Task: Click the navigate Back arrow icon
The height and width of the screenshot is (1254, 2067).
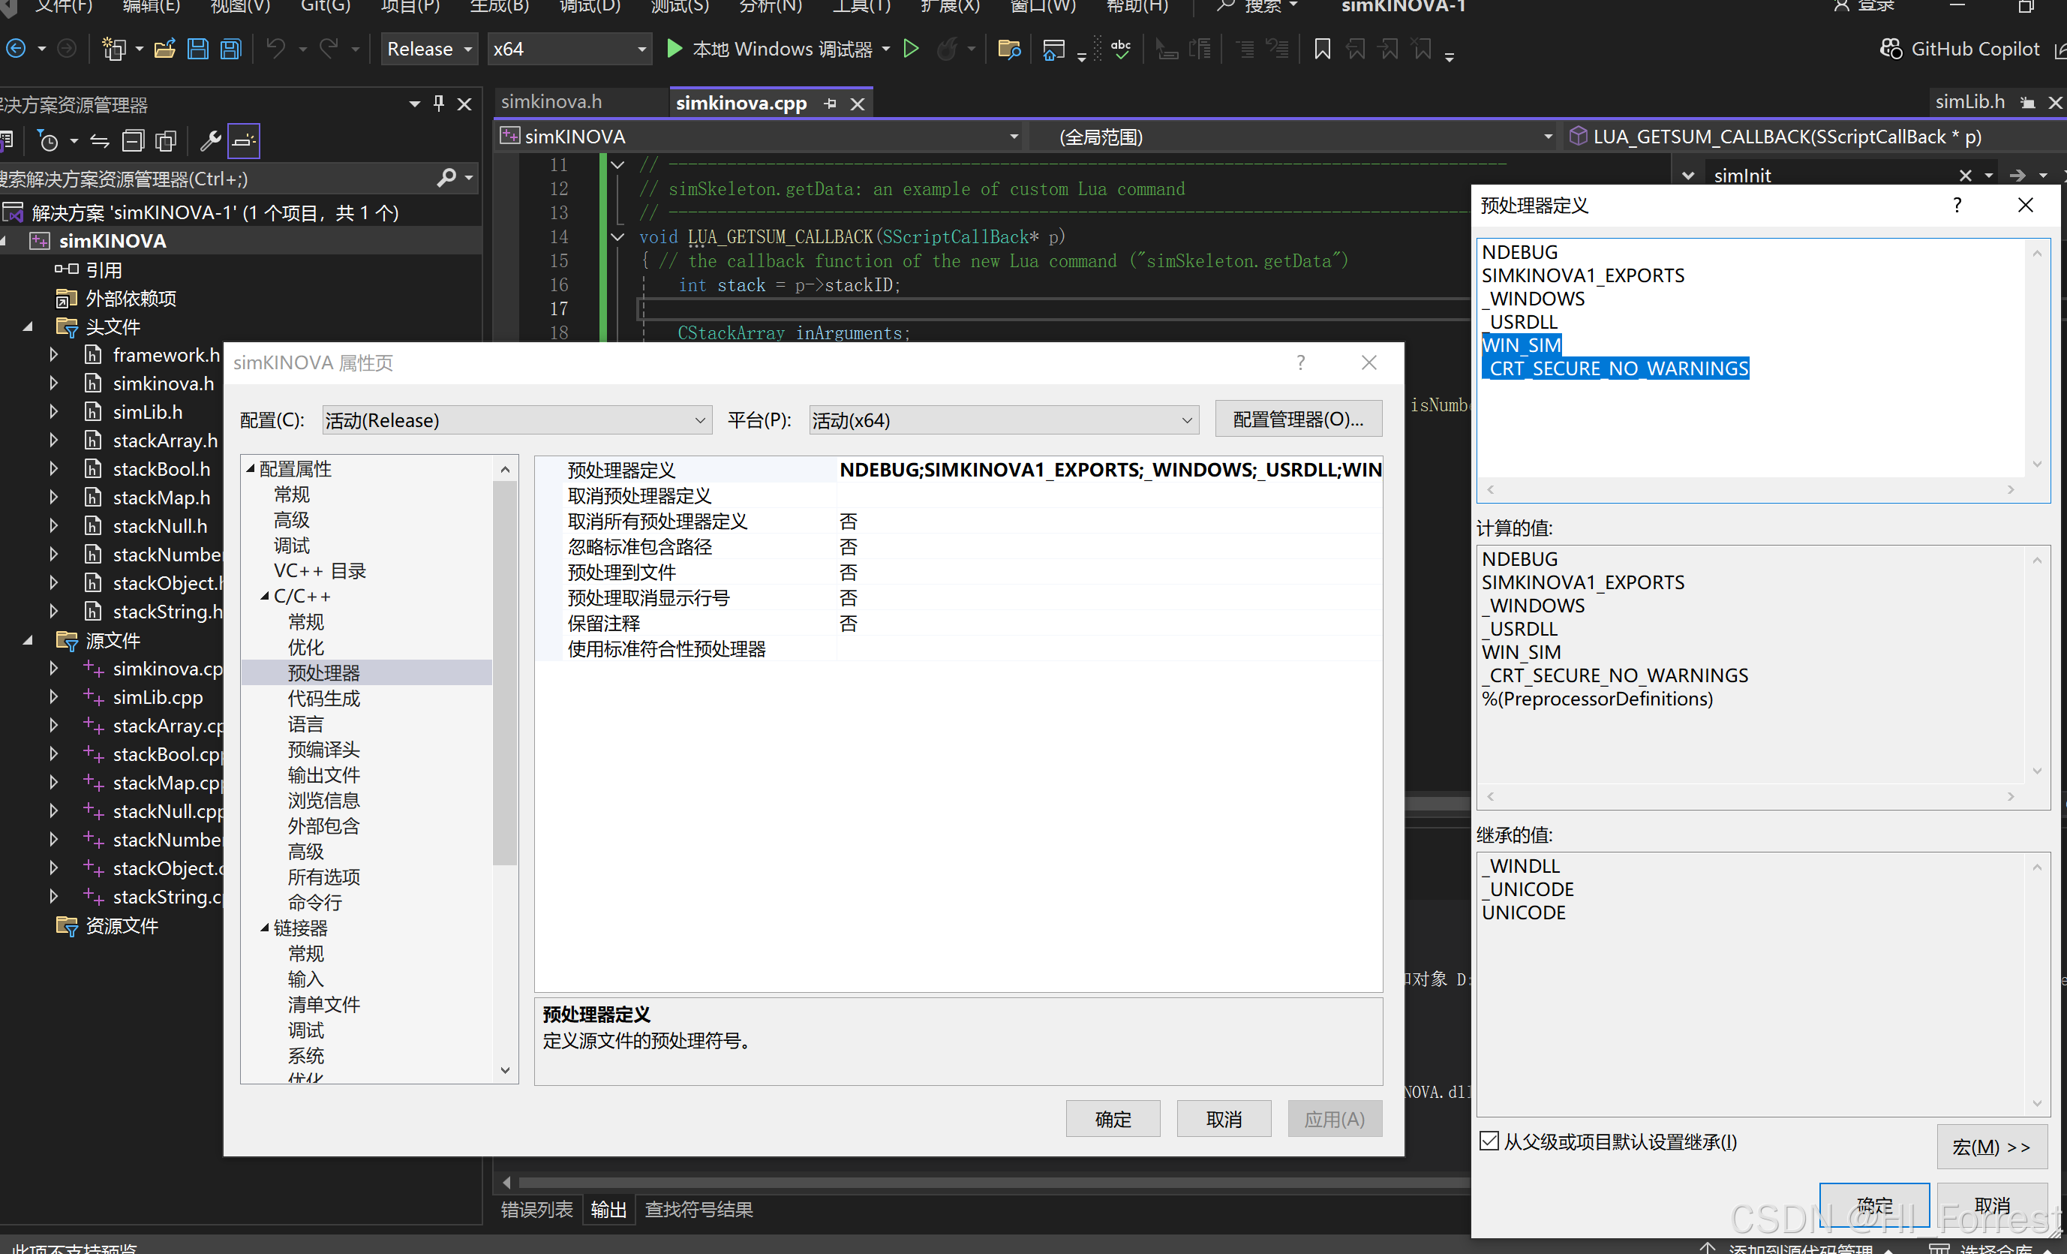Action: (16, 49)
